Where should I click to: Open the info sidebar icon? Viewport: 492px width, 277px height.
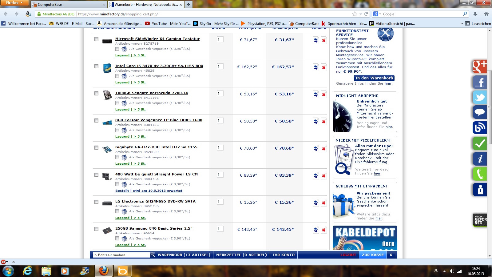click(480, 159)
